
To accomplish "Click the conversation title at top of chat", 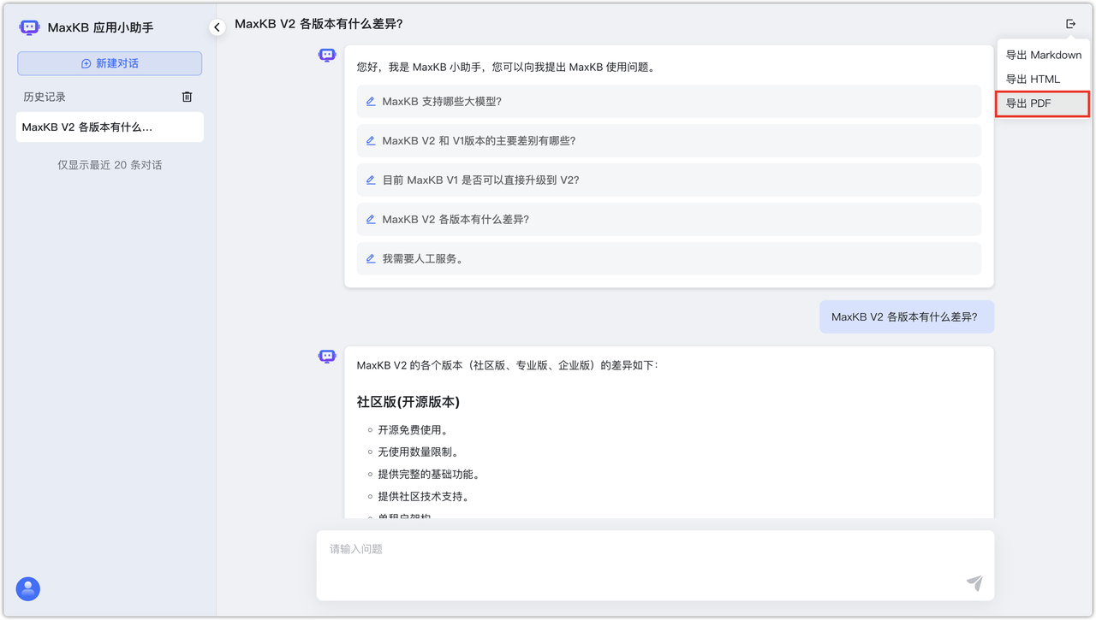I will (319, 24).
